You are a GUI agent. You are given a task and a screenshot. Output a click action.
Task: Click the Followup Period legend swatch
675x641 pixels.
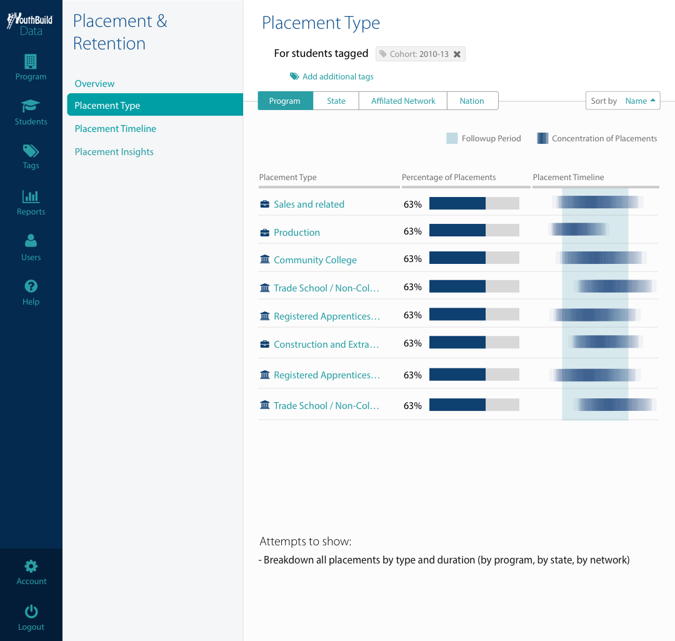click(452, 138)
